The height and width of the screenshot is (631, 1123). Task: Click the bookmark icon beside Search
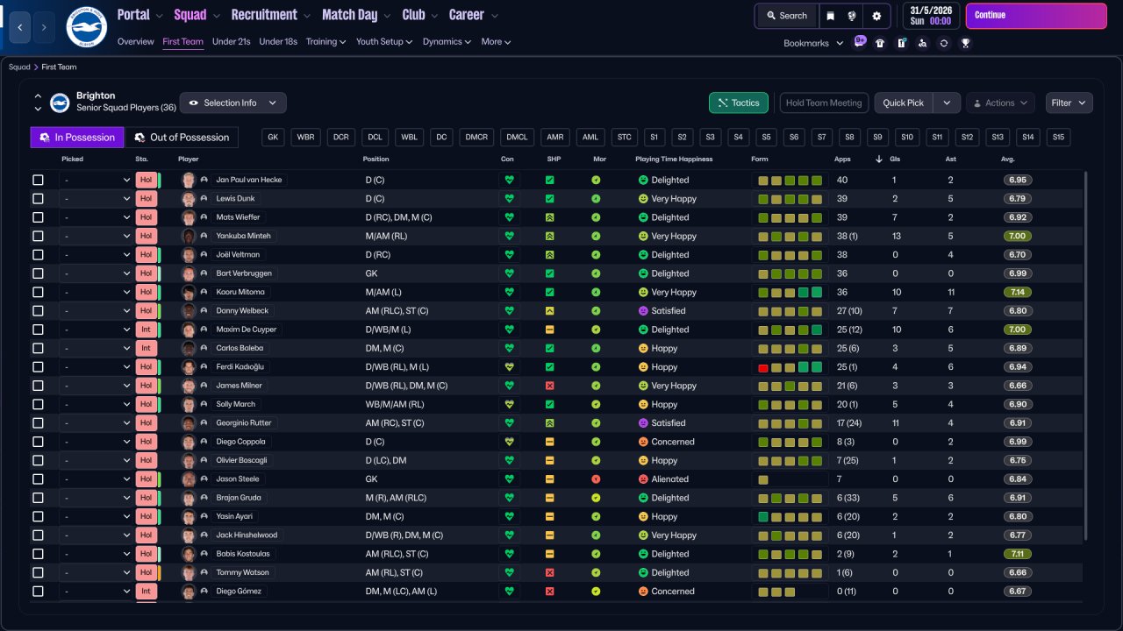tap(830, 16)
